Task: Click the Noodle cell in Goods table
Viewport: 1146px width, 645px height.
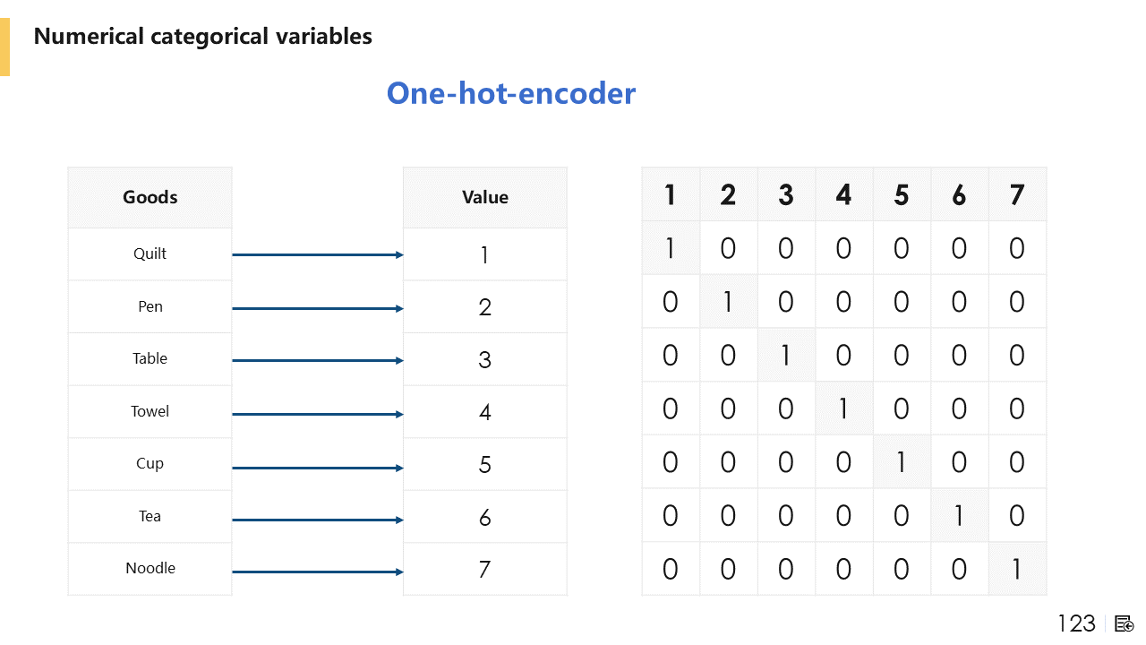Action: pos(150,568)
